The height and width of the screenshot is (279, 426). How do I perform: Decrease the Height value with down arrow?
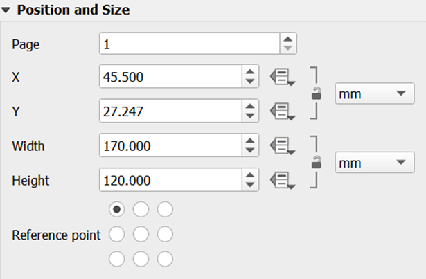point(250,186)
